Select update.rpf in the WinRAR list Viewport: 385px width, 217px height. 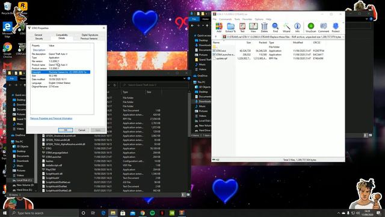click(x=220, y=58)
